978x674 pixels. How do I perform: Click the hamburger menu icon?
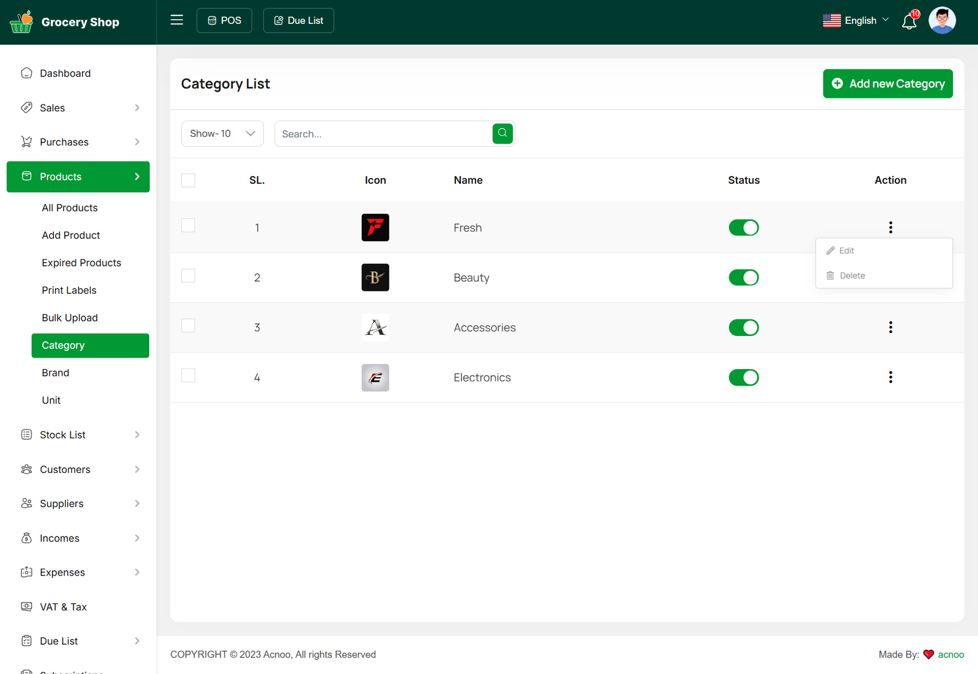pyautogui.click(x=177, y=20)
